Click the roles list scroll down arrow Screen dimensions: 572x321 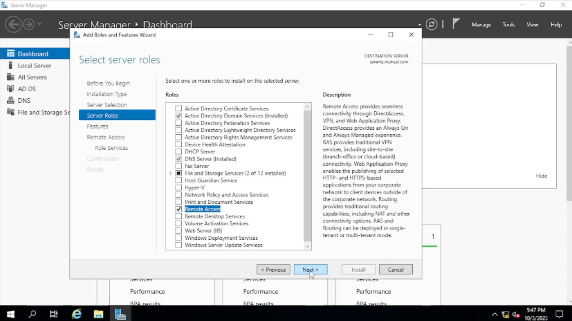(307, 246)
